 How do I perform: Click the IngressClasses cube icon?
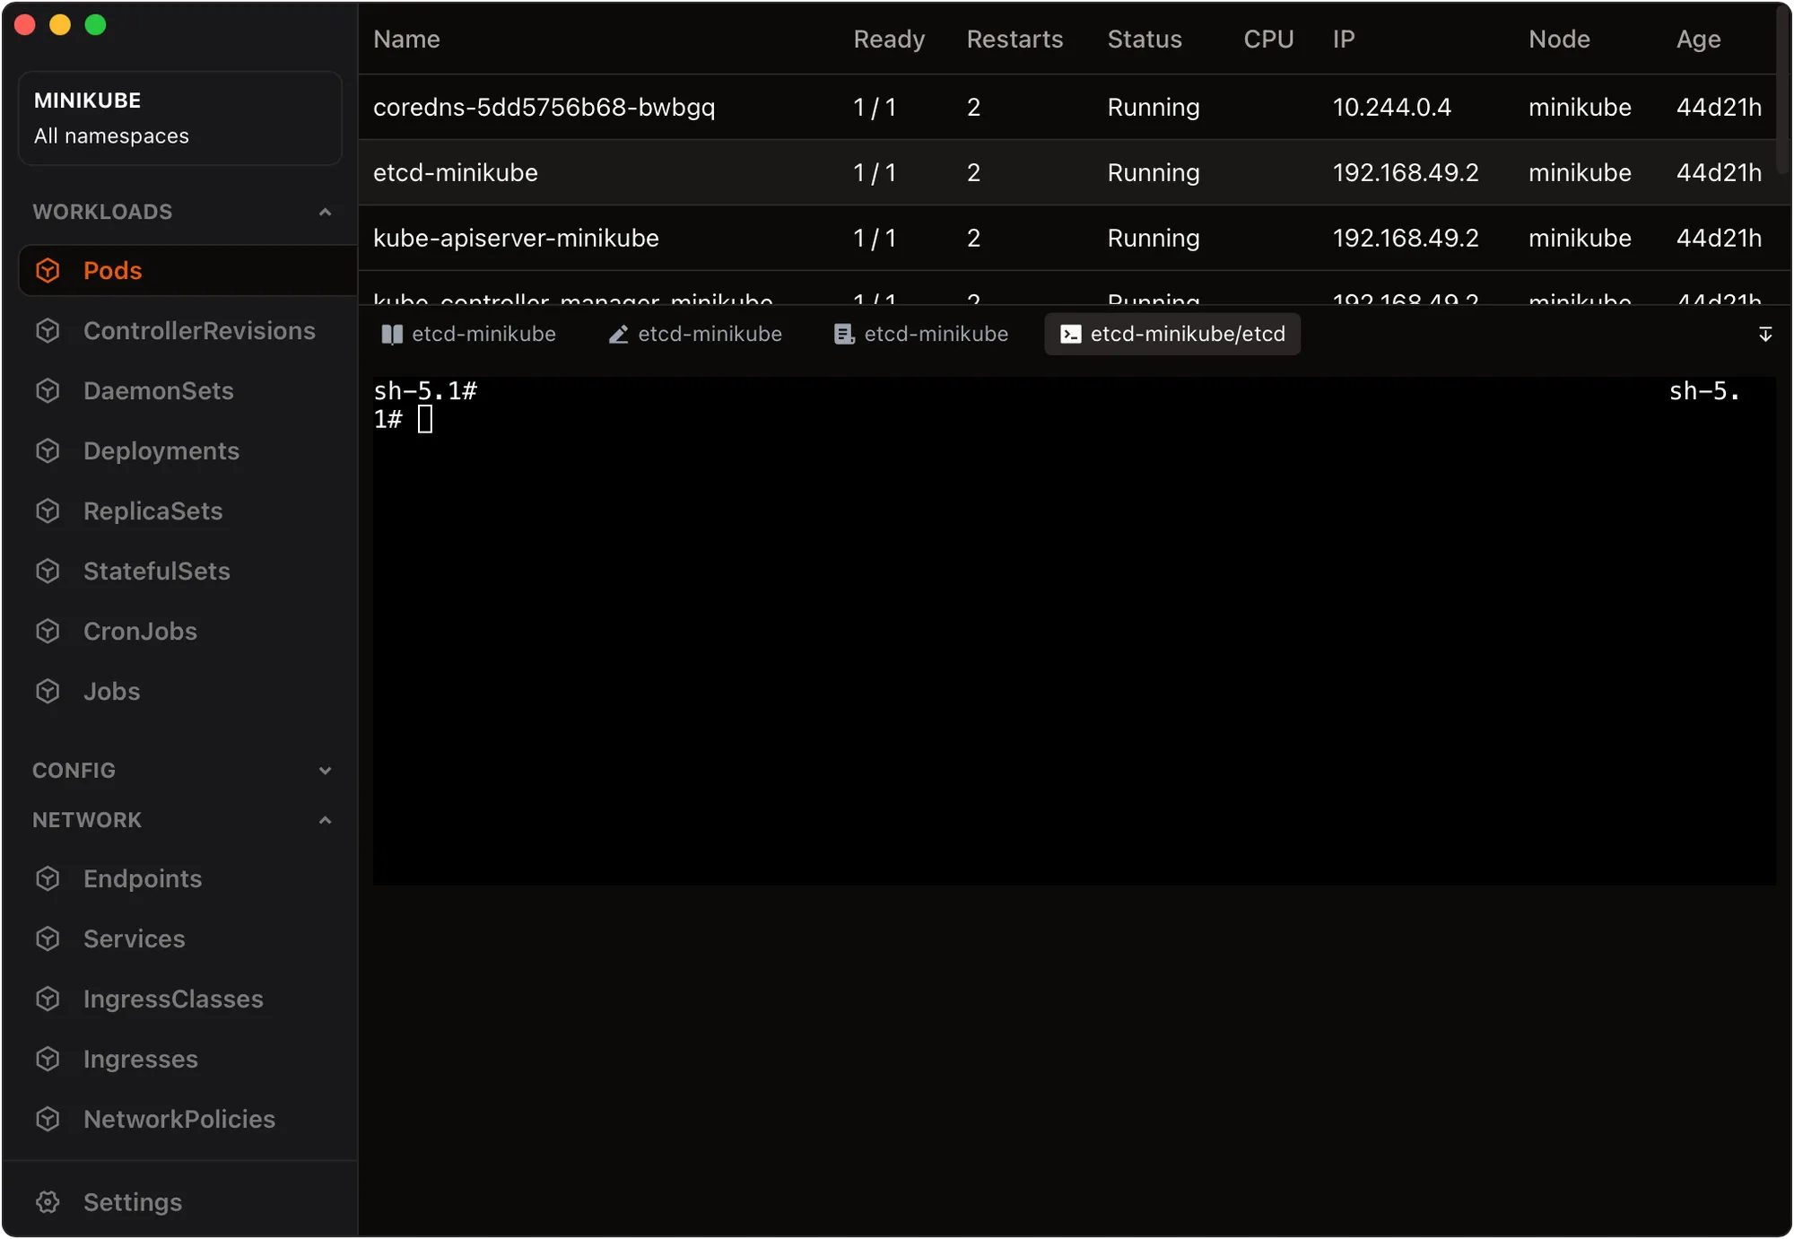coord(48,999)
